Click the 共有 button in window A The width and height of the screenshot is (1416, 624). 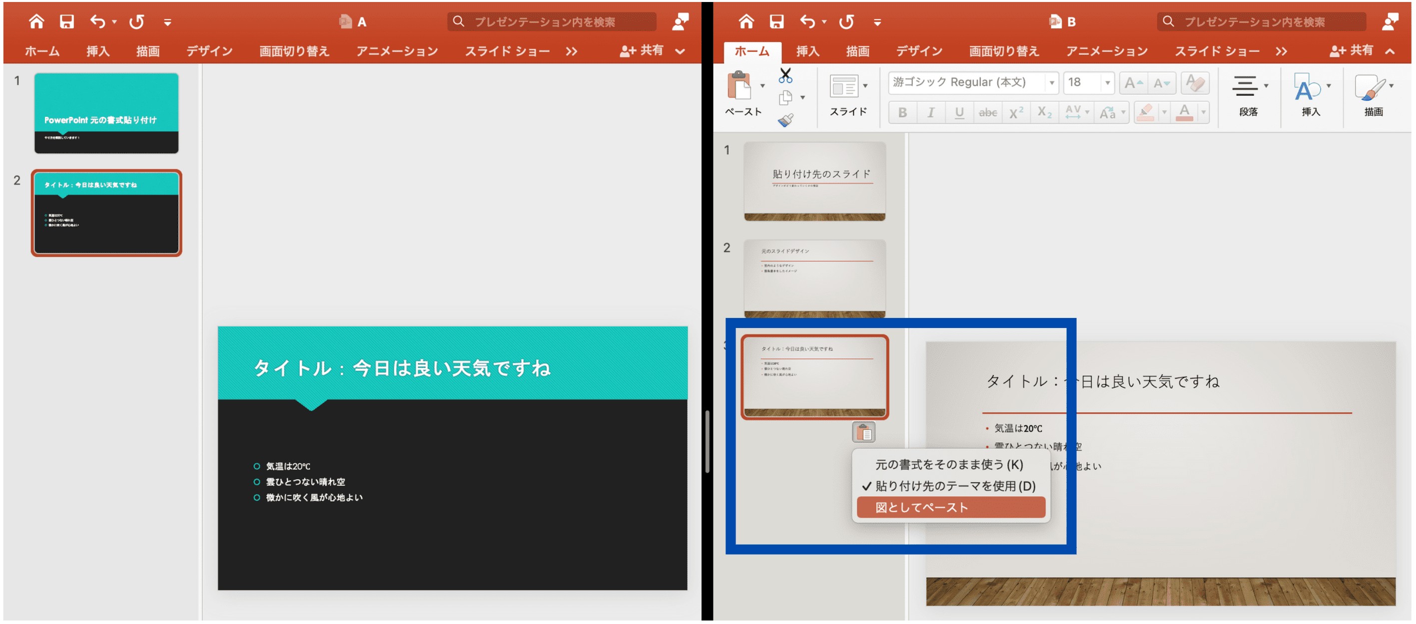[x=642, y=50]
